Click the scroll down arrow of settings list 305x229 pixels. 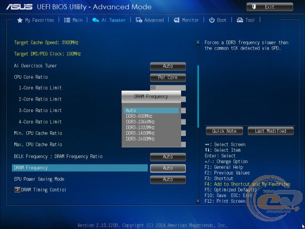(198, 201)
